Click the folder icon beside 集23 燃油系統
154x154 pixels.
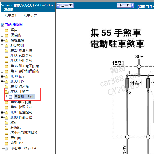click(x=6, y=51)
